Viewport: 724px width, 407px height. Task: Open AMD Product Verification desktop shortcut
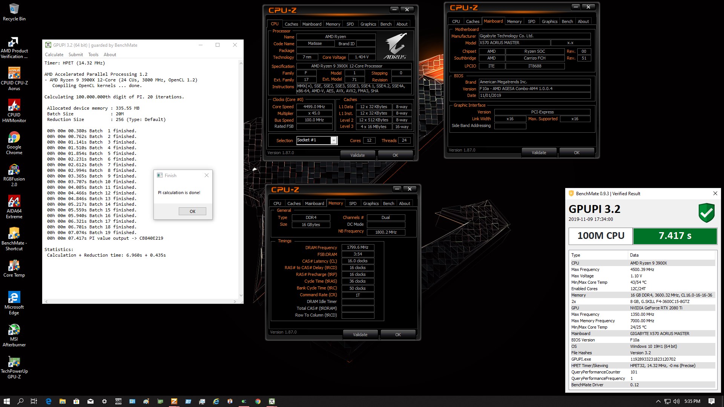point(14,47)
